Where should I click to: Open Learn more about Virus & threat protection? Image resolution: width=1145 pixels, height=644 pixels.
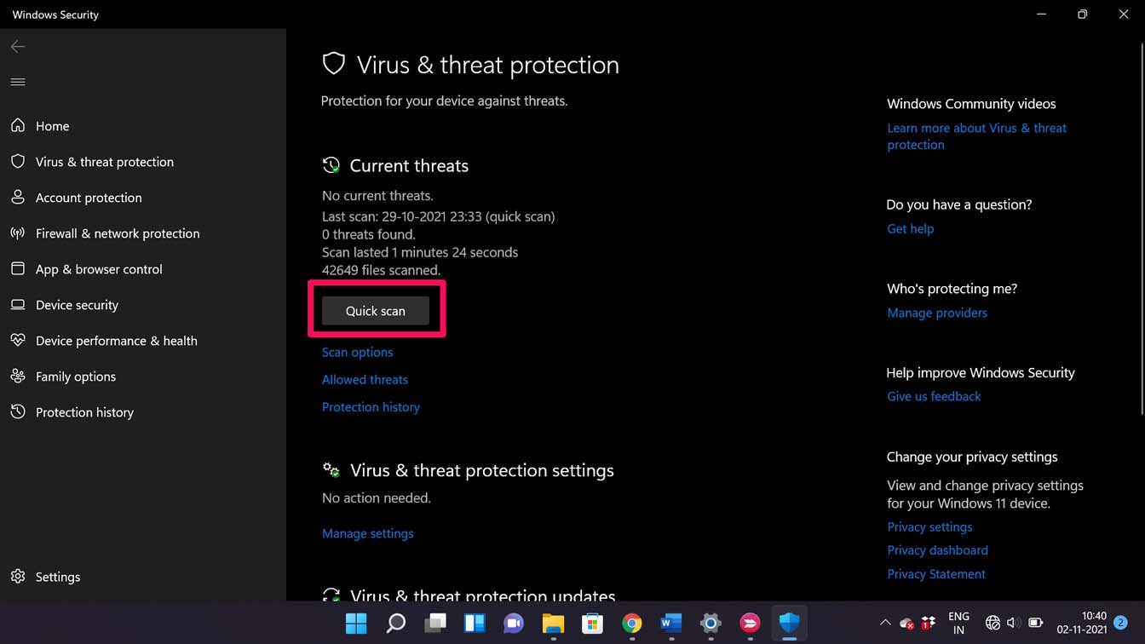(976, 136)
